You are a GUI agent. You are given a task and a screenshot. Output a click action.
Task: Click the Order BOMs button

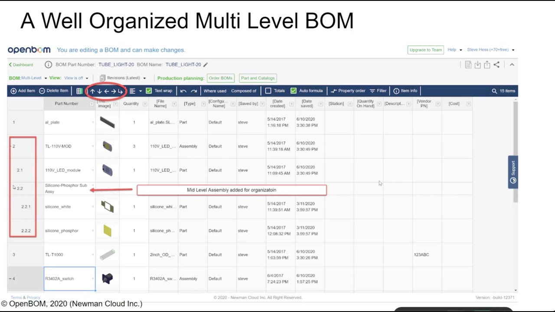220,78
